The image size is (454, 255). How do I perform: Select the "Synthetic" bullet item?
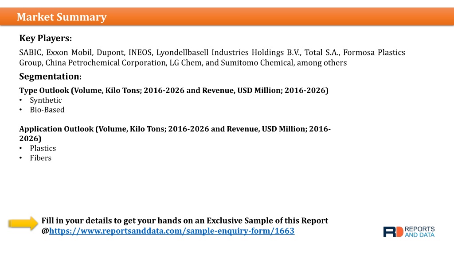[46, 100]
